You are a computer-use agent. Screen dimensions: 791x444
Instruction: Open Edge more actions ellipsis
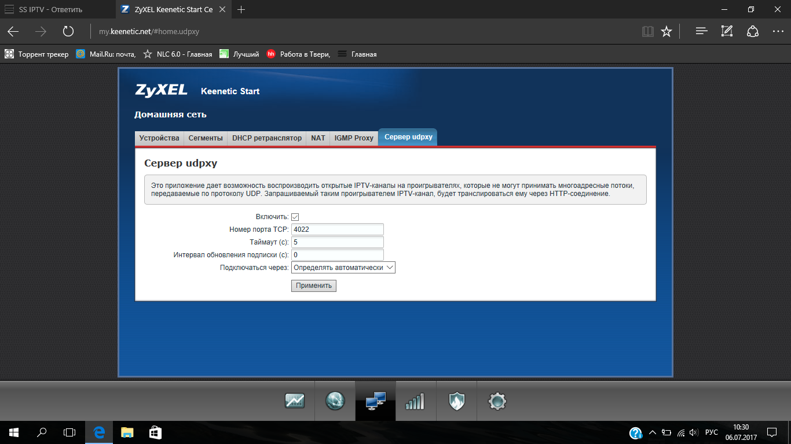[778, 31]
